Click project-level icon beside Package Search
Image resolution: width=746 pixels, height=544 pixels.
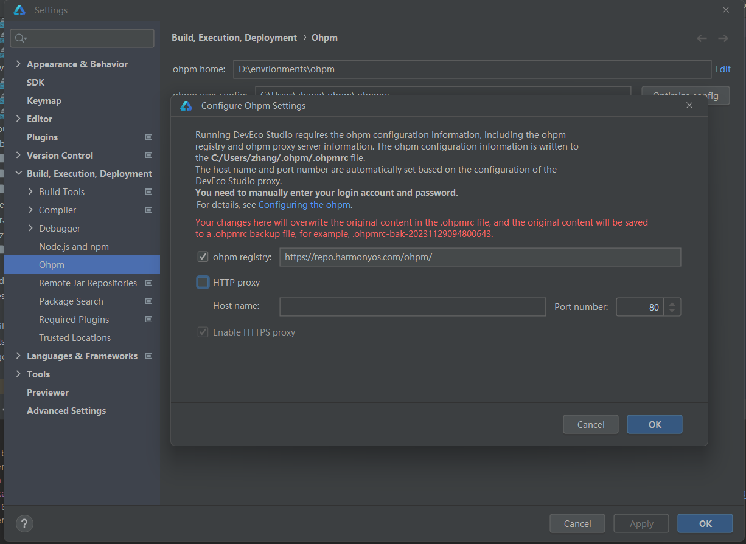coord(149,301)
